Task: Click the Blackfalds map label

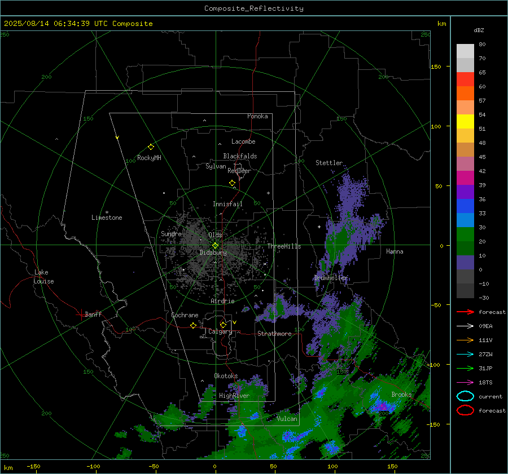Action: click(x=240, y=156)
